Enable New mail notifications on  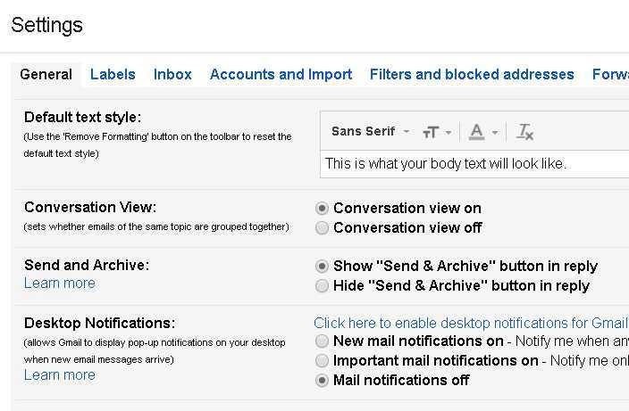pos(322,341)
